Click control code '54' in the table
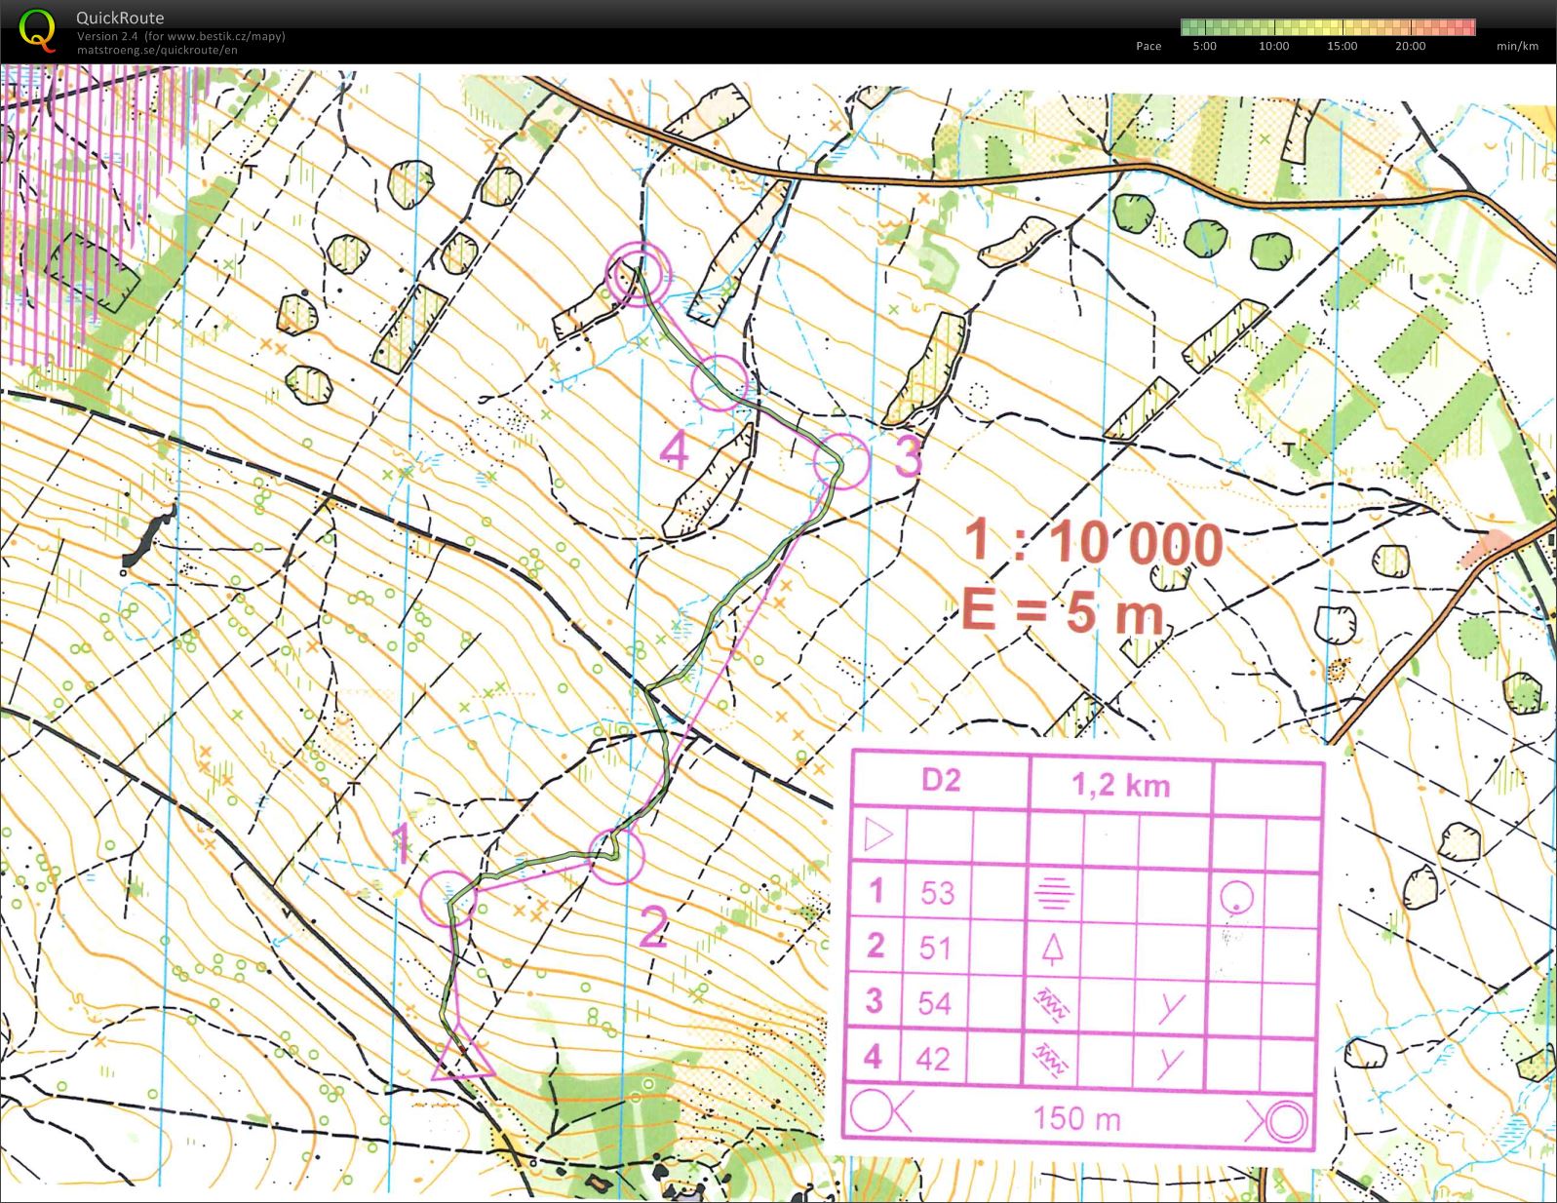 934,1002
